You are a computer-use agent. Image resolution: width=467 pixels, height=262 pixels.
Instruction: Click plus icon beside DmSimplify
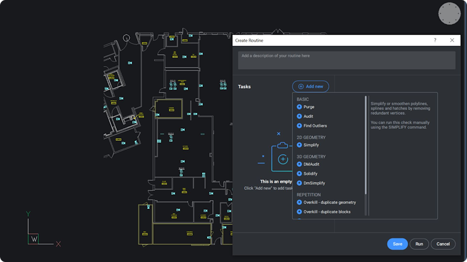click(299, 183)
